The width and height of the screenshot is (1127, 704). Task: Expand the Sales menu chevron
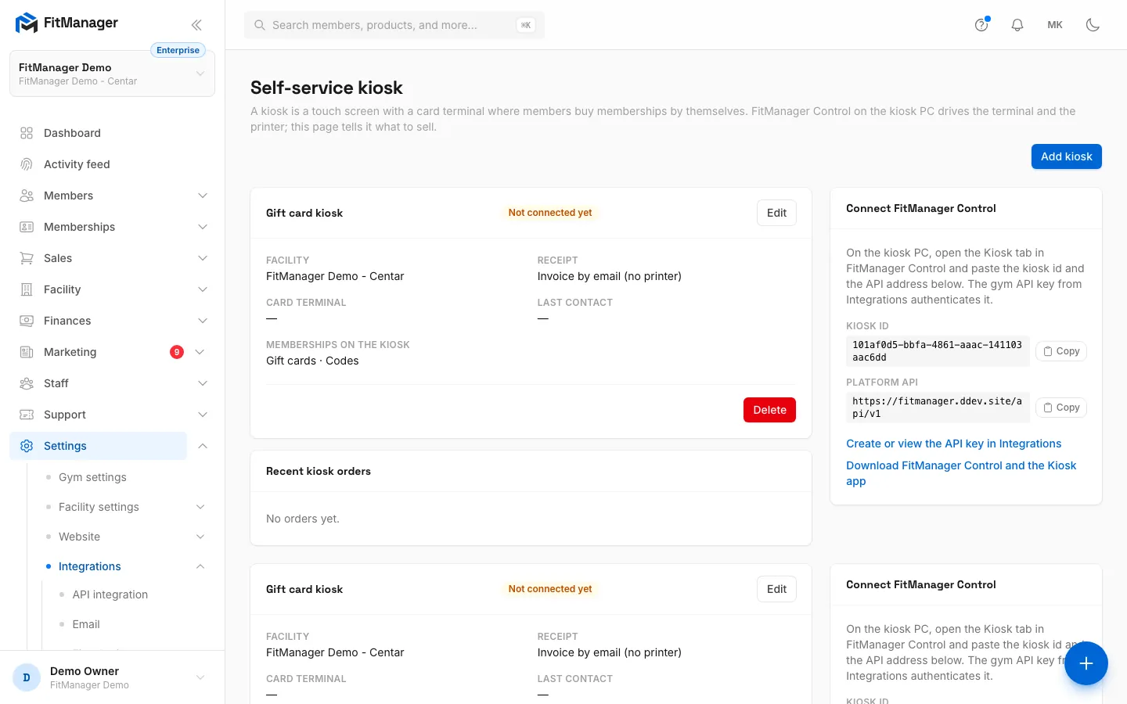[203, 258]
